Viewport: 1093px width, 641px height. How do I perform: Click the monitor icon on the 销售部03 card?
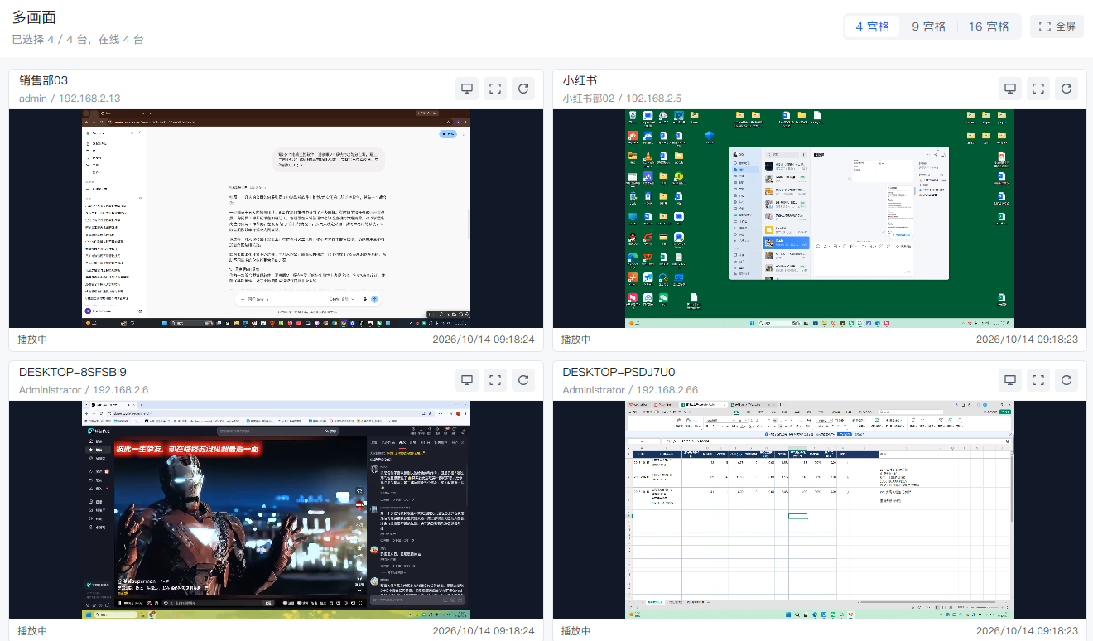tap(467, 89)
